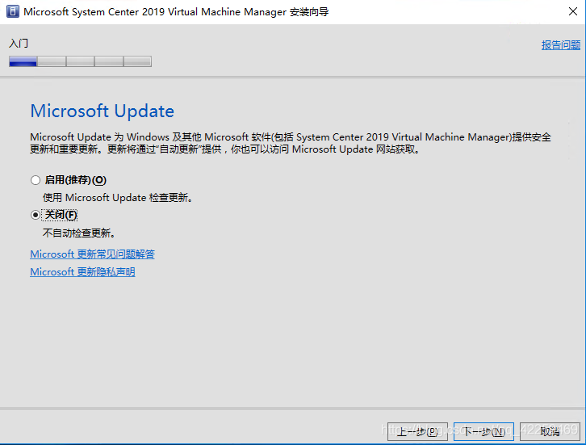The width and height of the screenshot is (586, 445).
Task: Proceed with 下一步(N) button
Action: coord(483,431)
